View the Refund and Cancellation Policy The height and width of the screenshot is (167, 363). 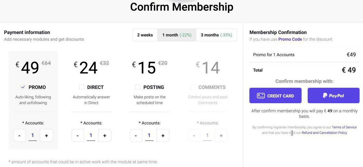324,133
